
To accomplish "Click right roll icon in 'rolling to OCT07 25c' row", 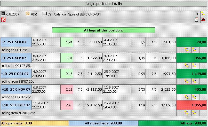I will coord(194,66).
